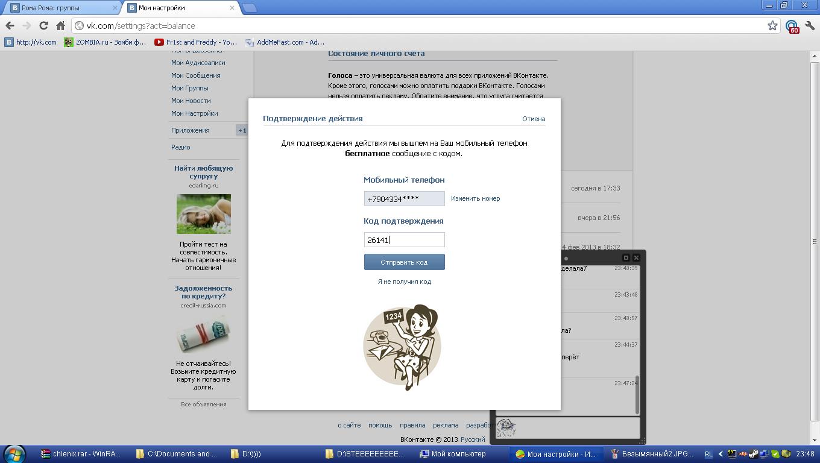
Task: Close the Рома Рома: группы tab
Action: click(x=115, y=8)
